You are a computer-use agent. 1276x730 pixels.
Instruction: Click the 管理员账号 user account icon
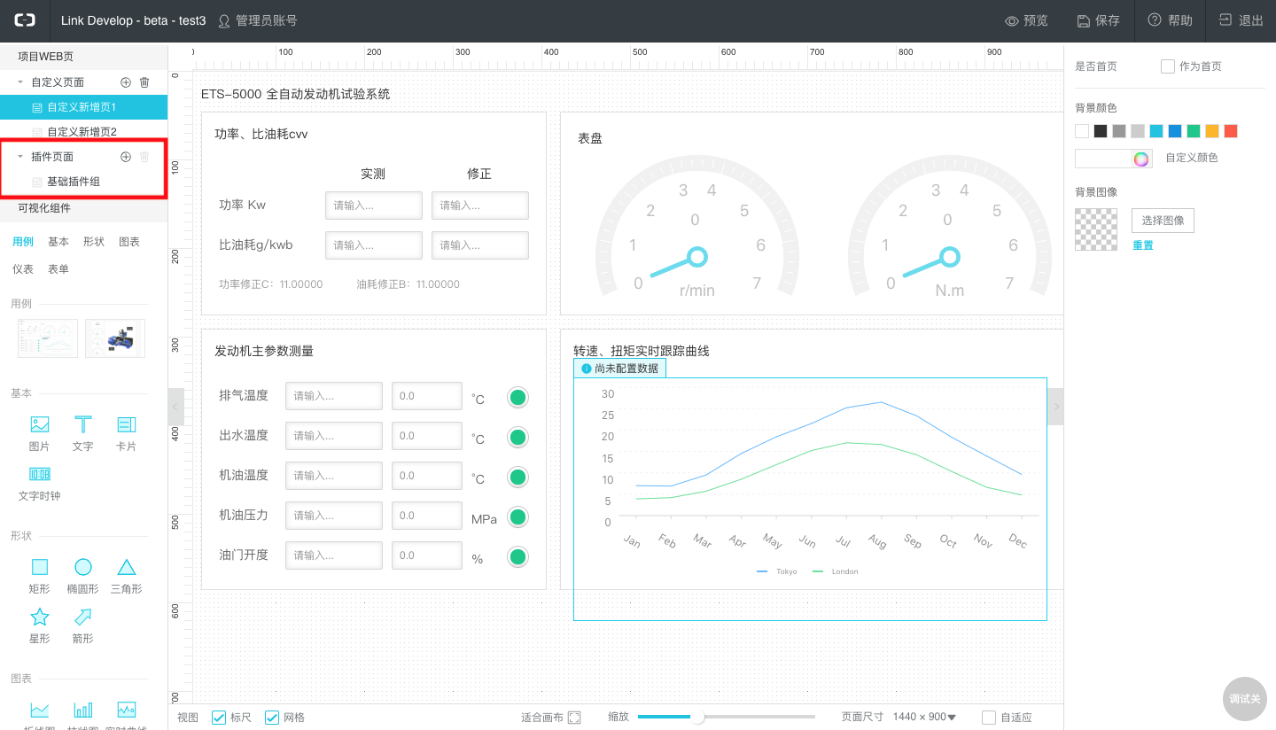(224, 20)
